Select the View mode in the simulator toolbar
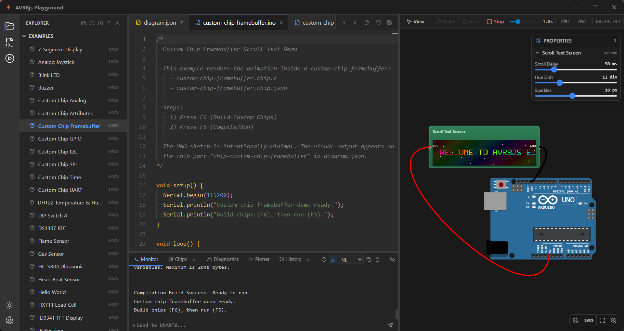Image resolution: width=624 pixels, height=331 pixels. [416, 22]
